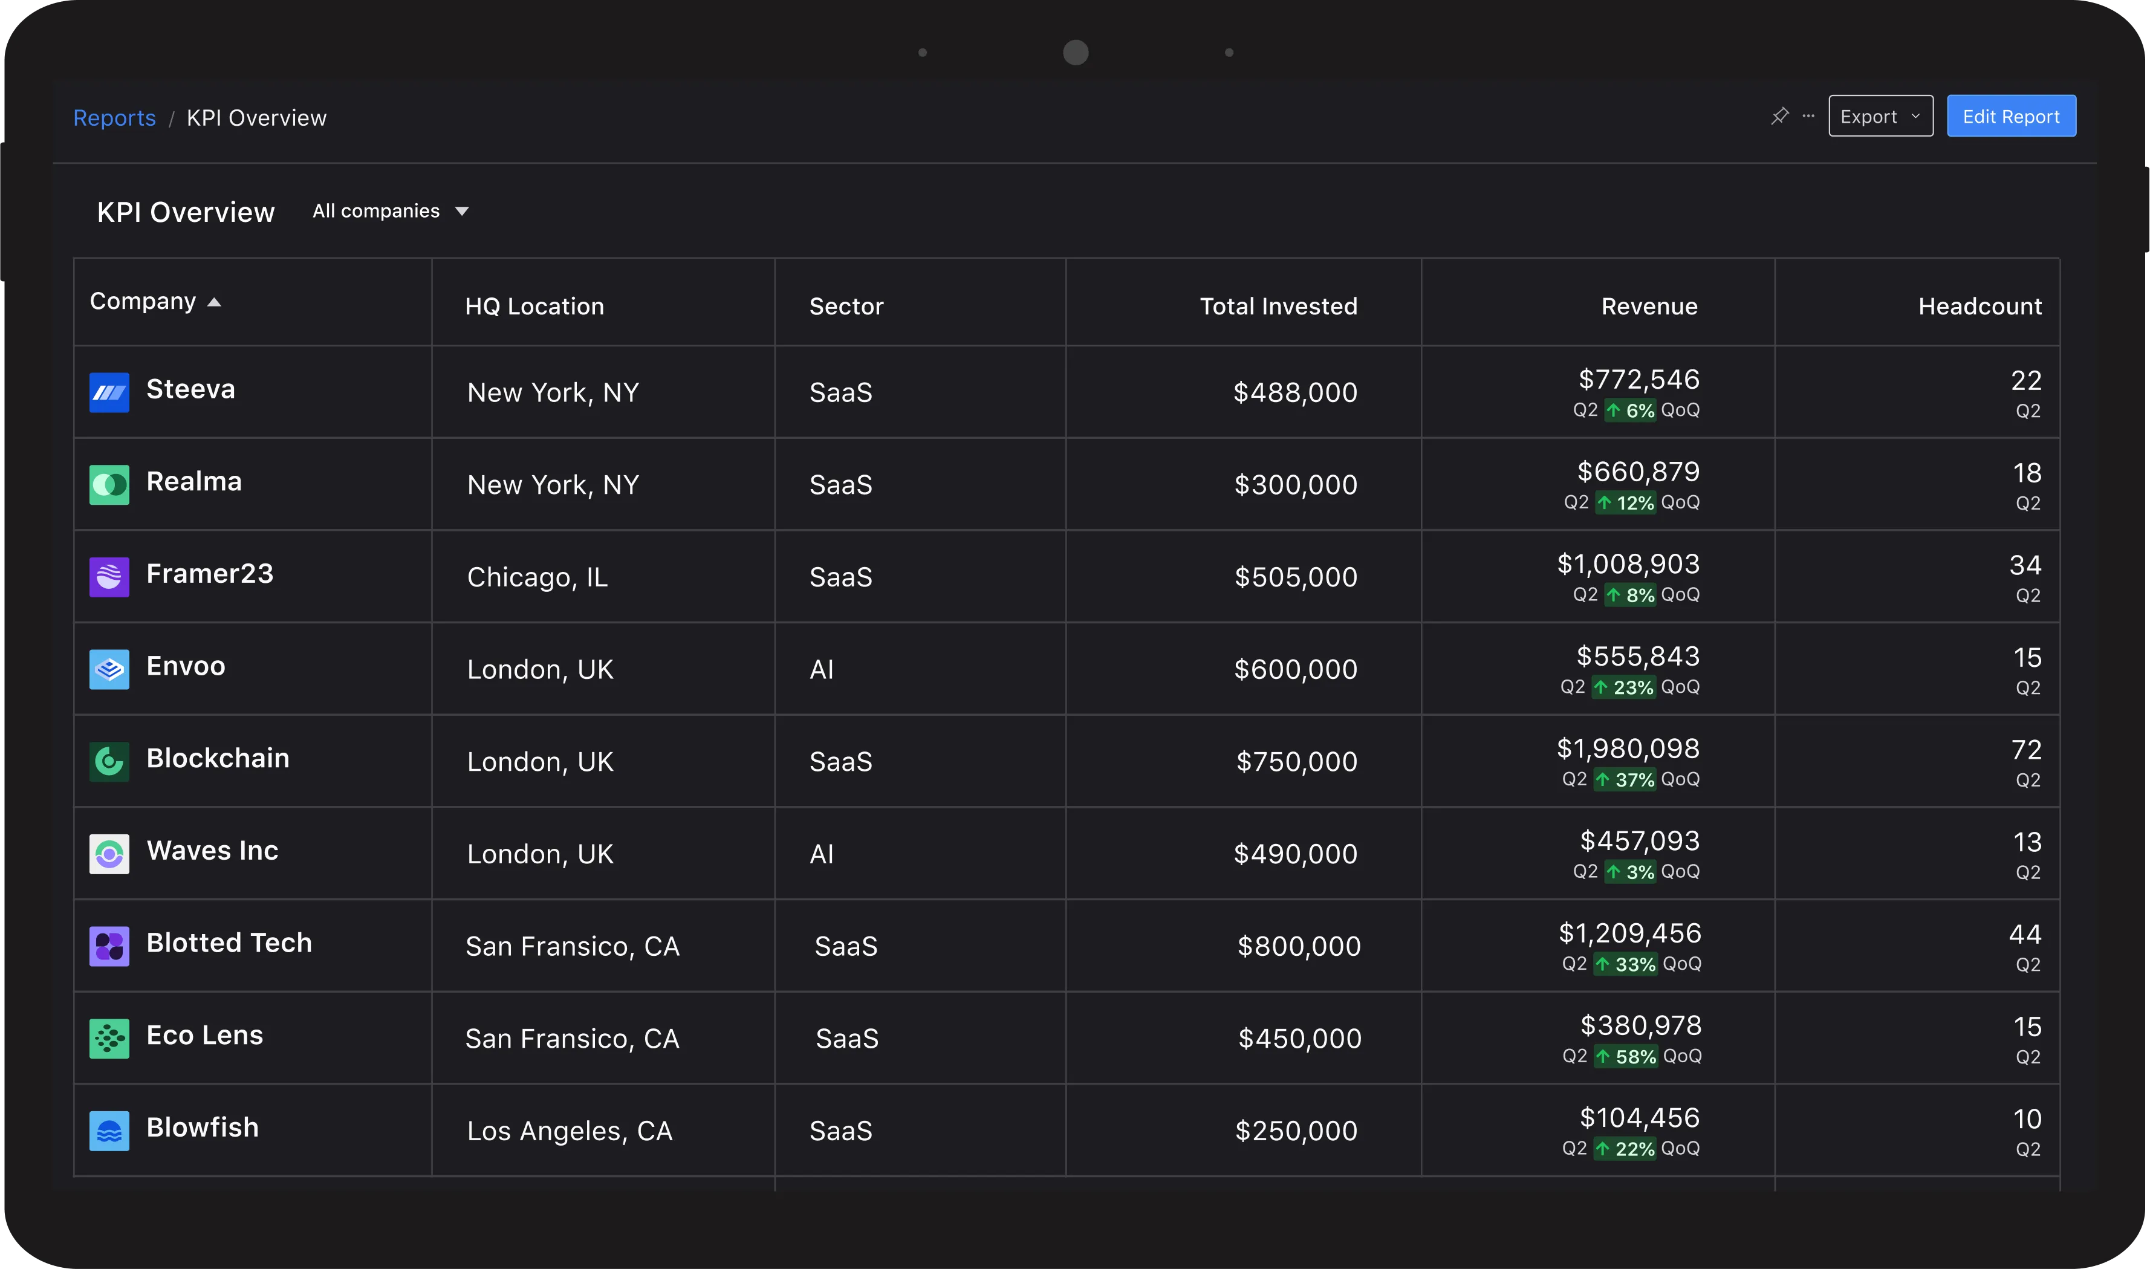This screenshot has width=2150, height=1269.
Task: Click the Envoo layered logo icon
Action: [109, 669]
